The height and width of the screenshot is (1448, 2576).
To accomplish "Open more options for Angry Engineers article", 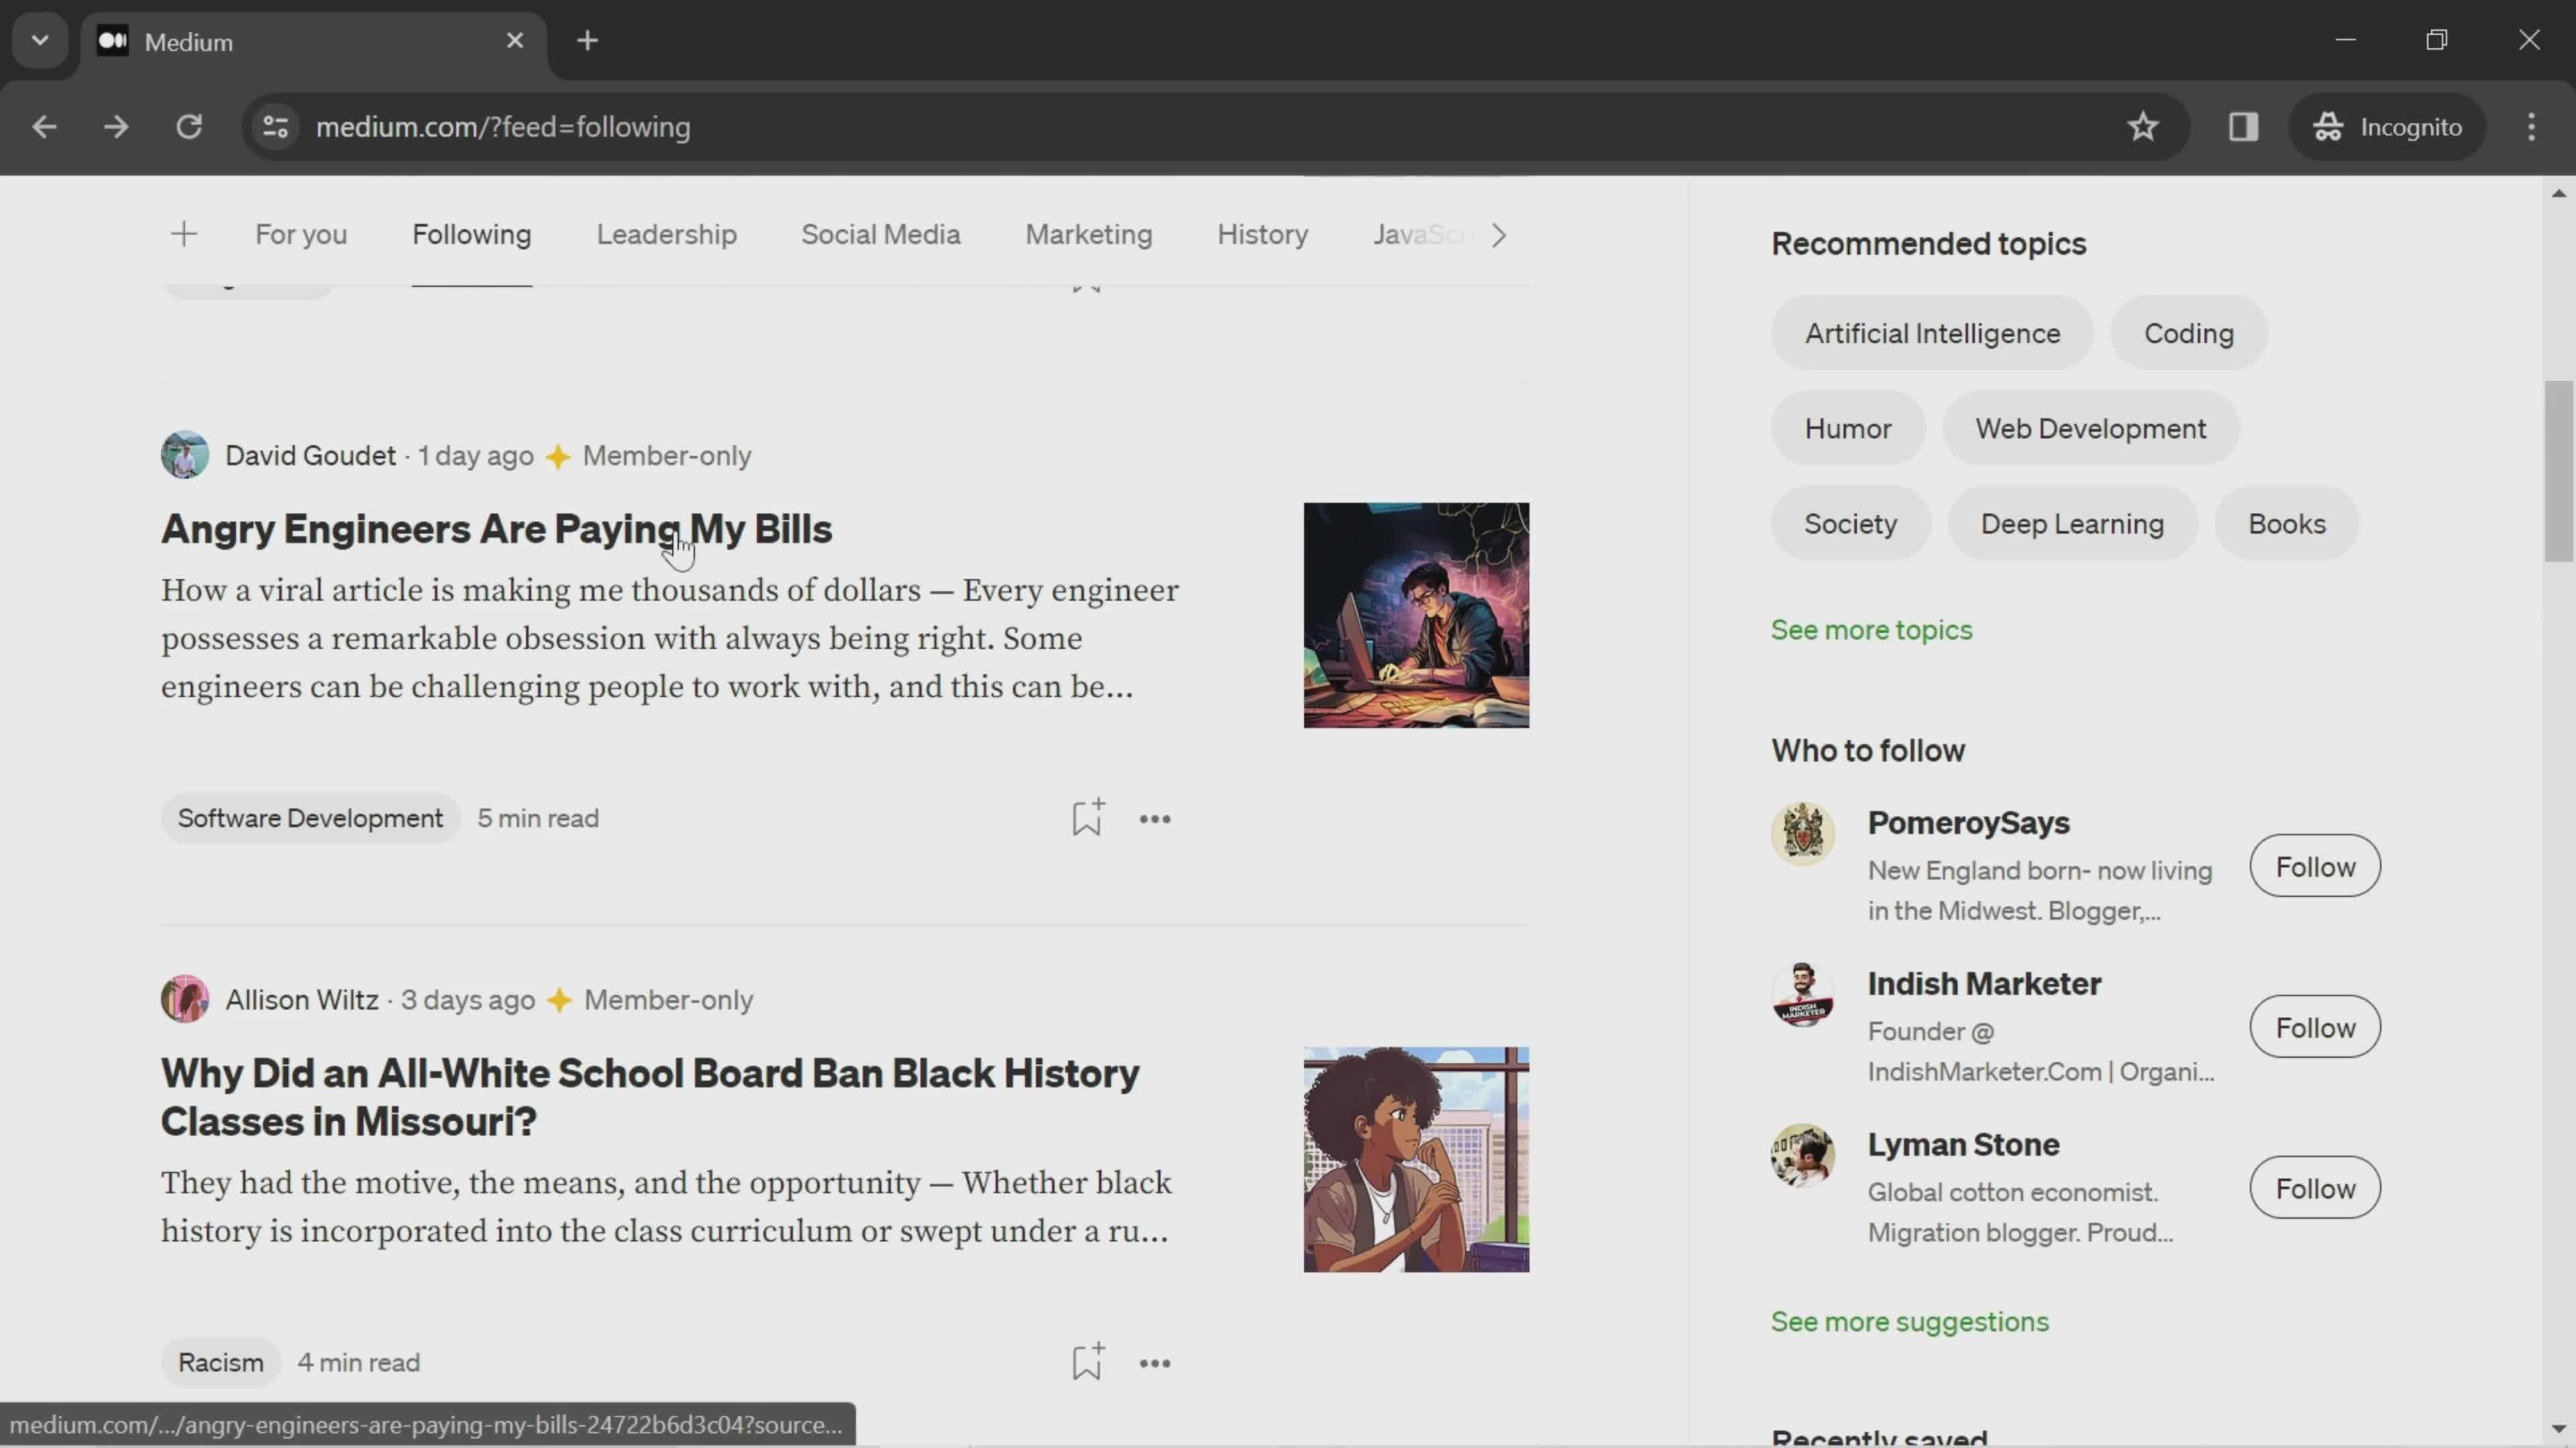I will 1155,819.
